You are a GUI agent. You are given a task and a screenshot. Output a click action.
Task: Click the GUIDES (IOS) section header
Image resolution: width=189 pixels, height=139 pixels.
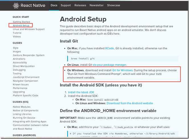coord(20,102)
